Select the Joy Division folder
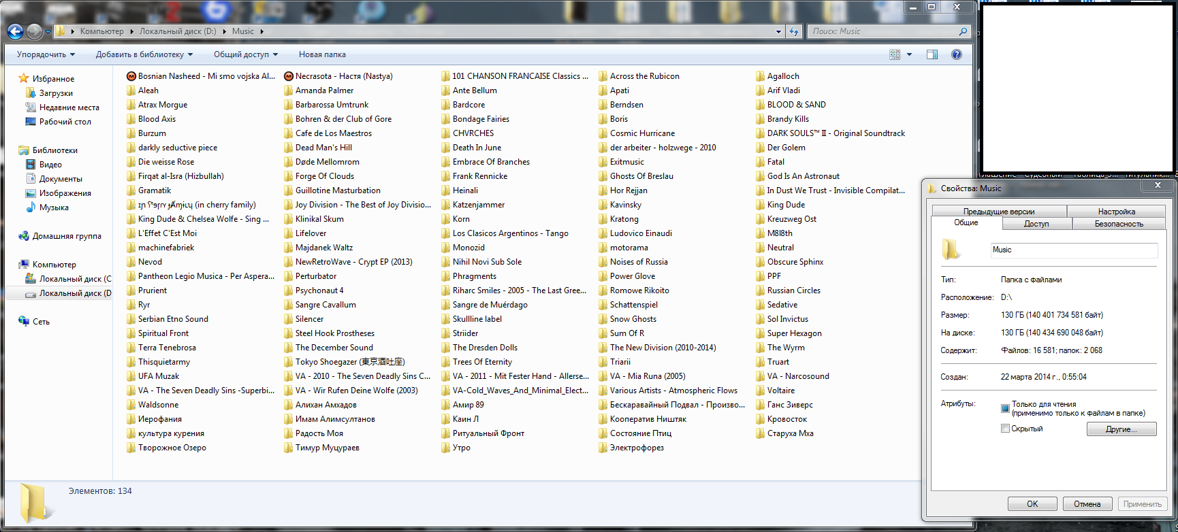Screen dimensions: 1178x532 [357, 205]
